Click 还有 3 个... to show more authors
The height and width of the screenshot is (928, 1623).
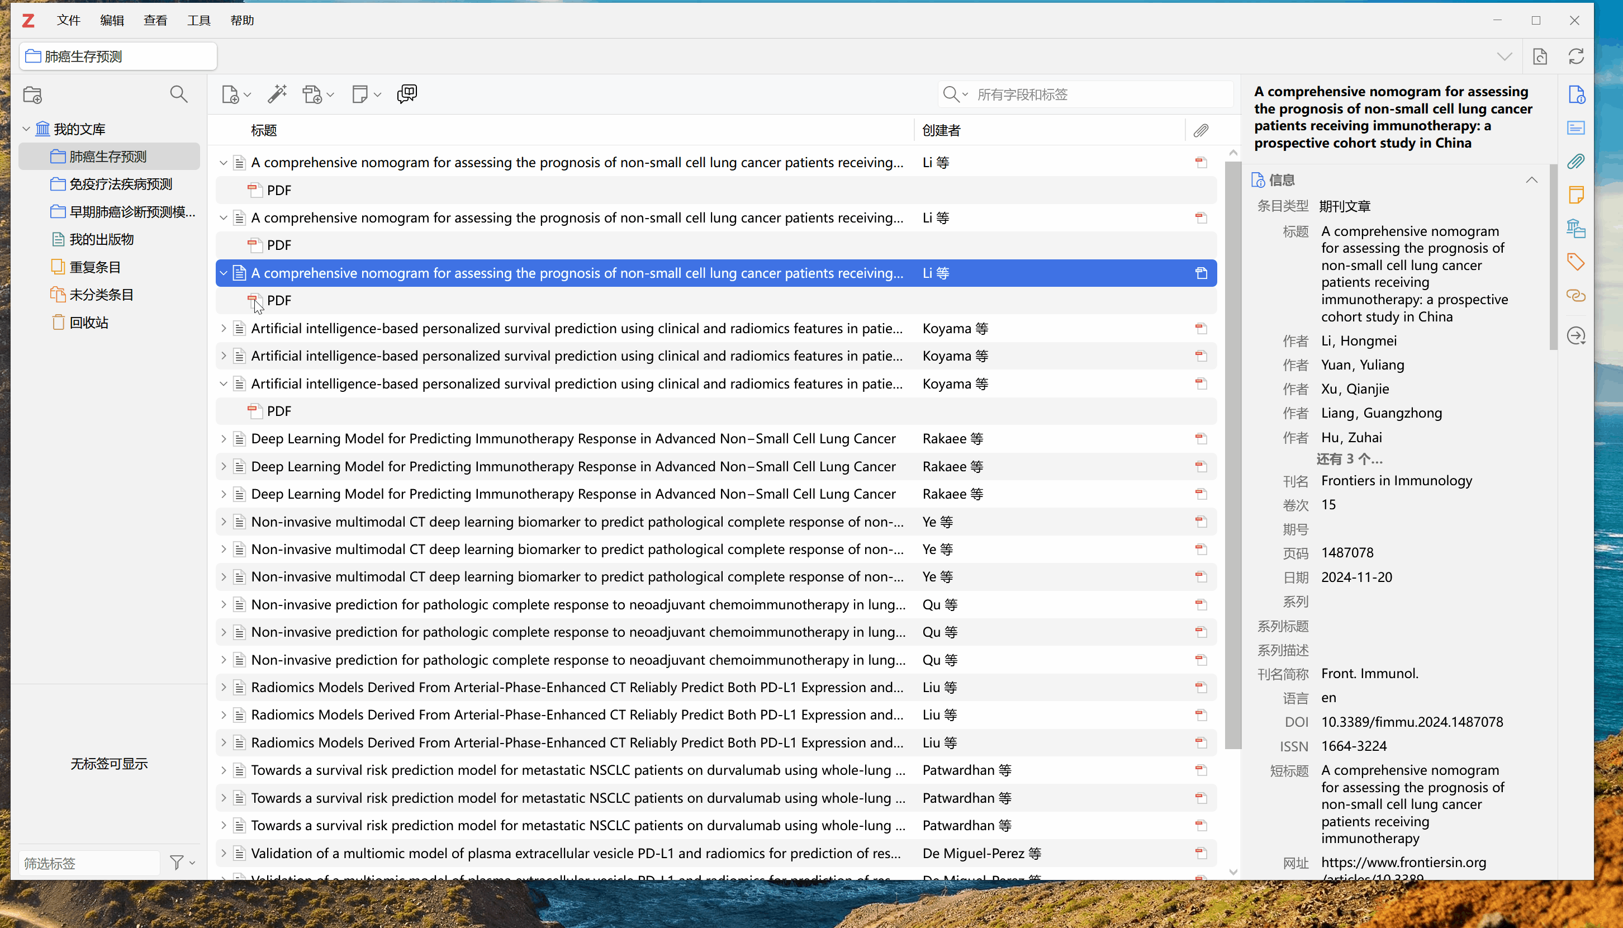1349,459
